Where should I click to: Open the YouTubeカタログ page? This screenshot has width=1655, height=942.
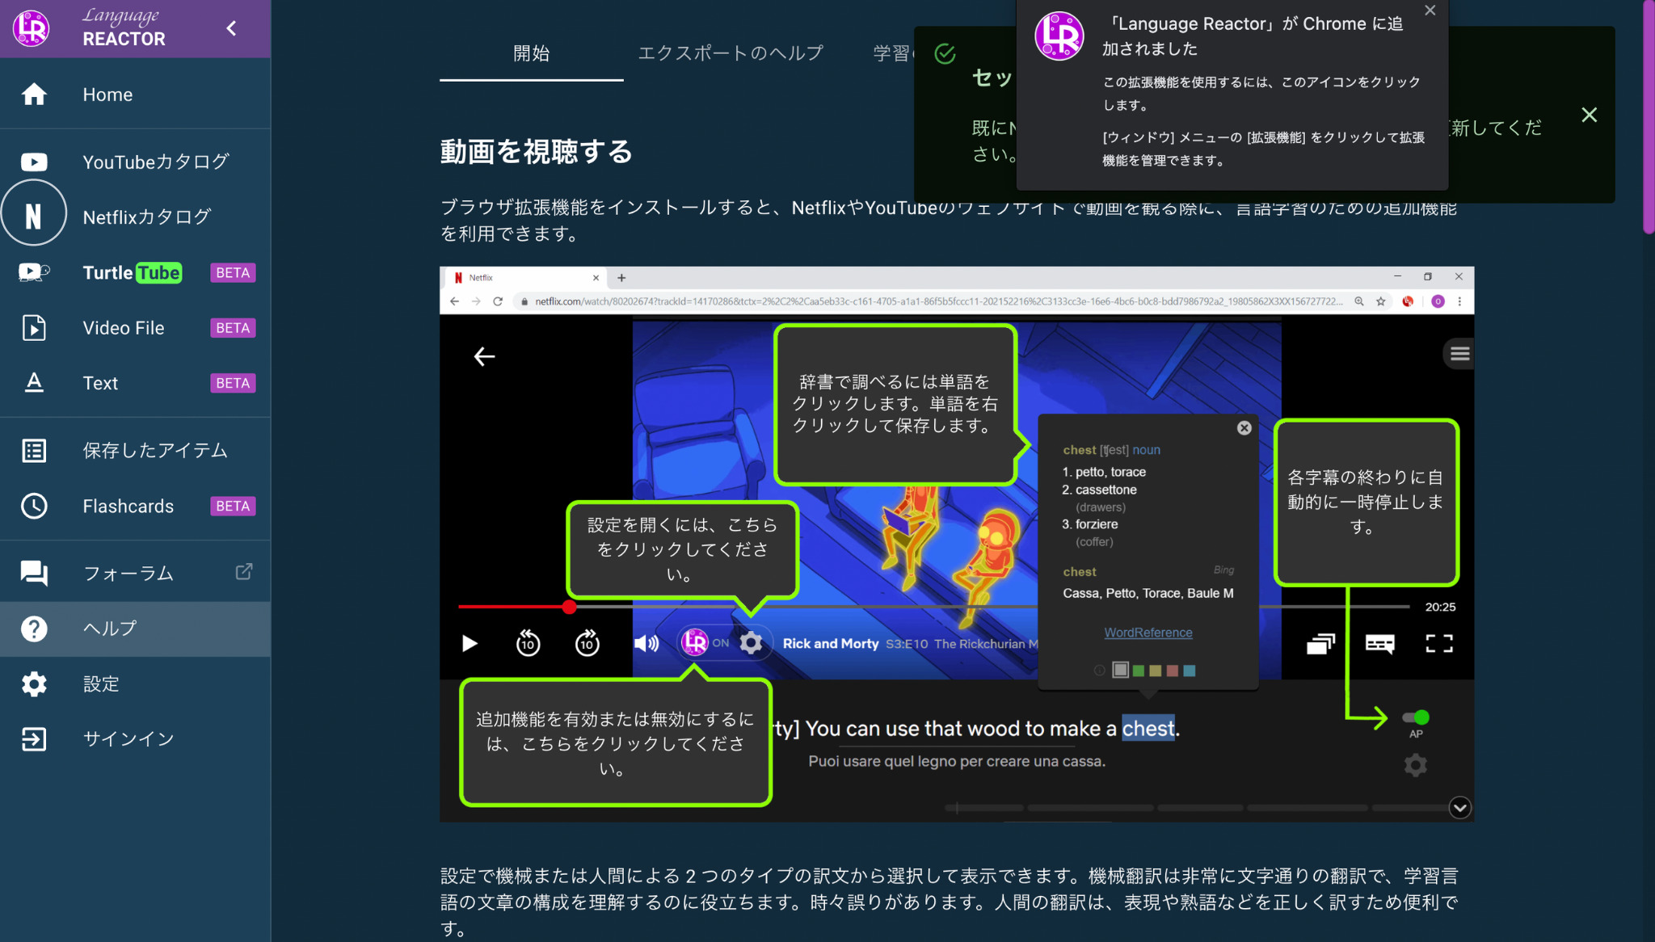pos(135,162)
